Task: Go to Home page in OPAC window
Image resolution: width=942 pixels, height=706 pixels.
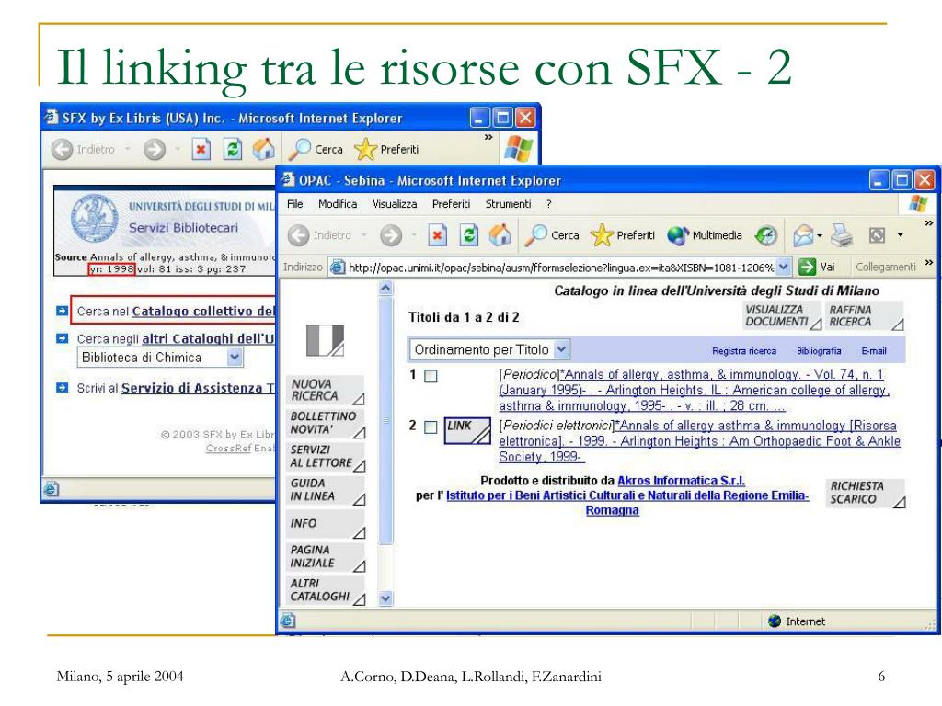Action: click(x=500, y=235)
